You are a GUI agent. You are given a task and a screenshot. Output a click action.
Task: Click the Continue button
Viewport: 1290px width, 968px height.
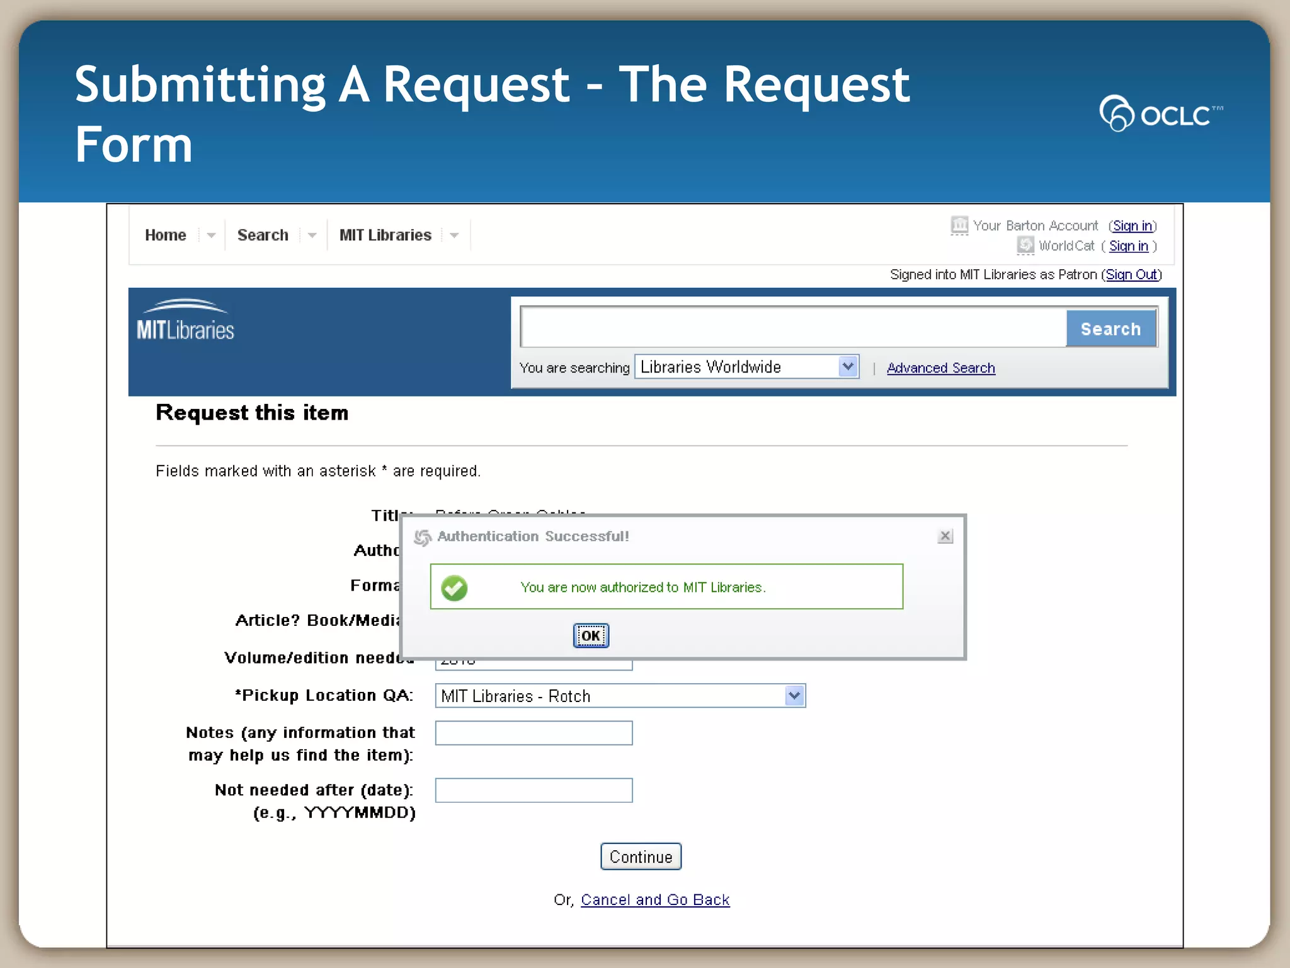coord(641,856)
